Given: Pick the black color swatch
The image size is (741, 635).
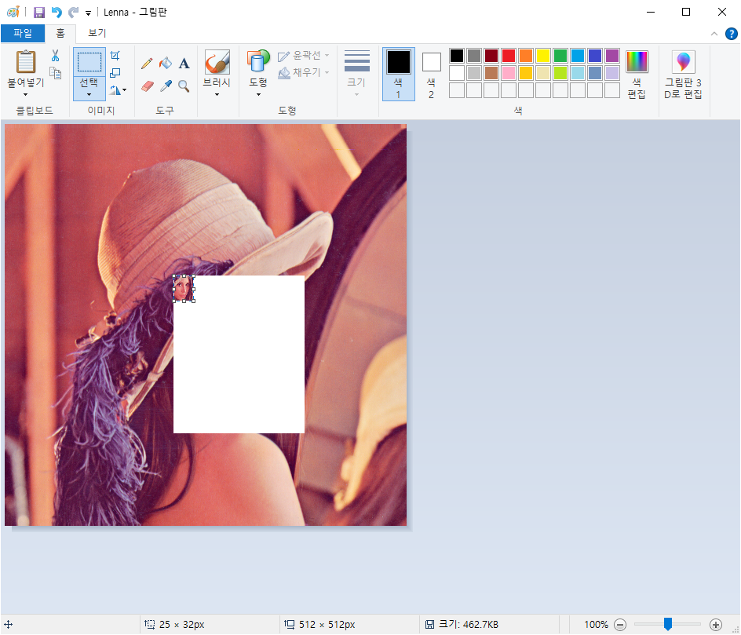Looking at the screenshot, I should coord(457,56).
